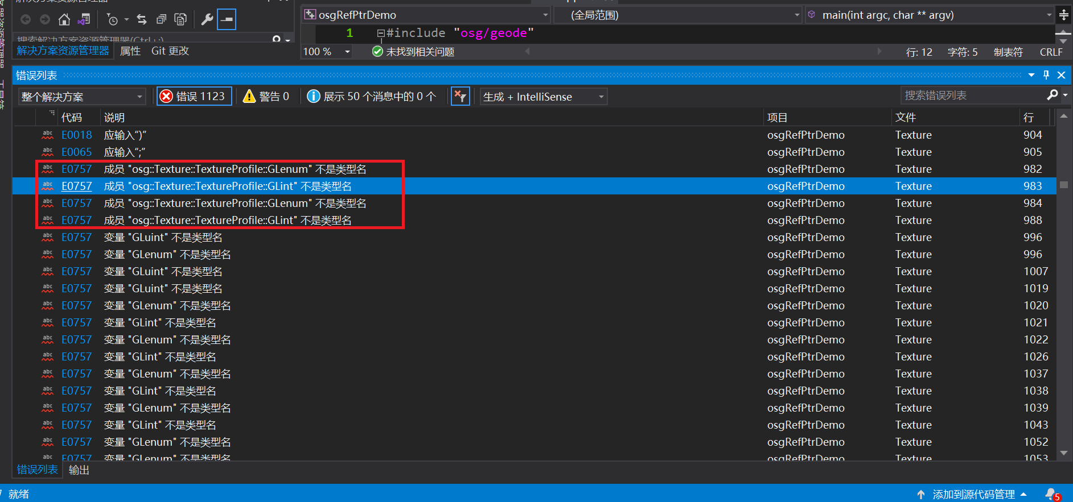Open the 生成 + IntelliSense dropdown
Screen dimensions: 1073x502
(x=544, y=97)
